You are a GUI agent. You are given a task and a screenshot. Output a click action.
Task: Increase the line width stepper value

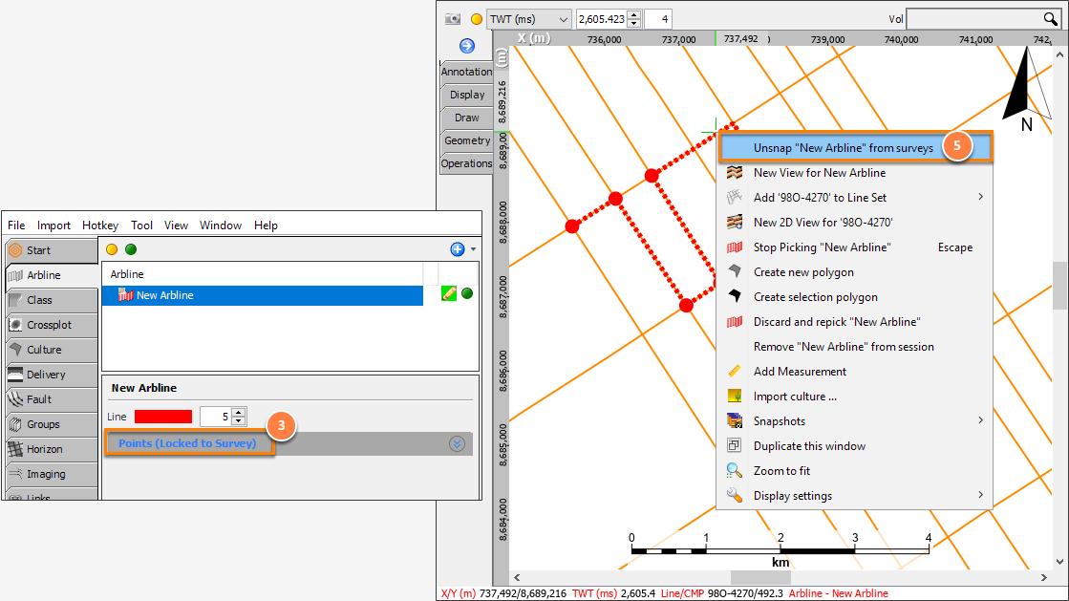(239, 412)
